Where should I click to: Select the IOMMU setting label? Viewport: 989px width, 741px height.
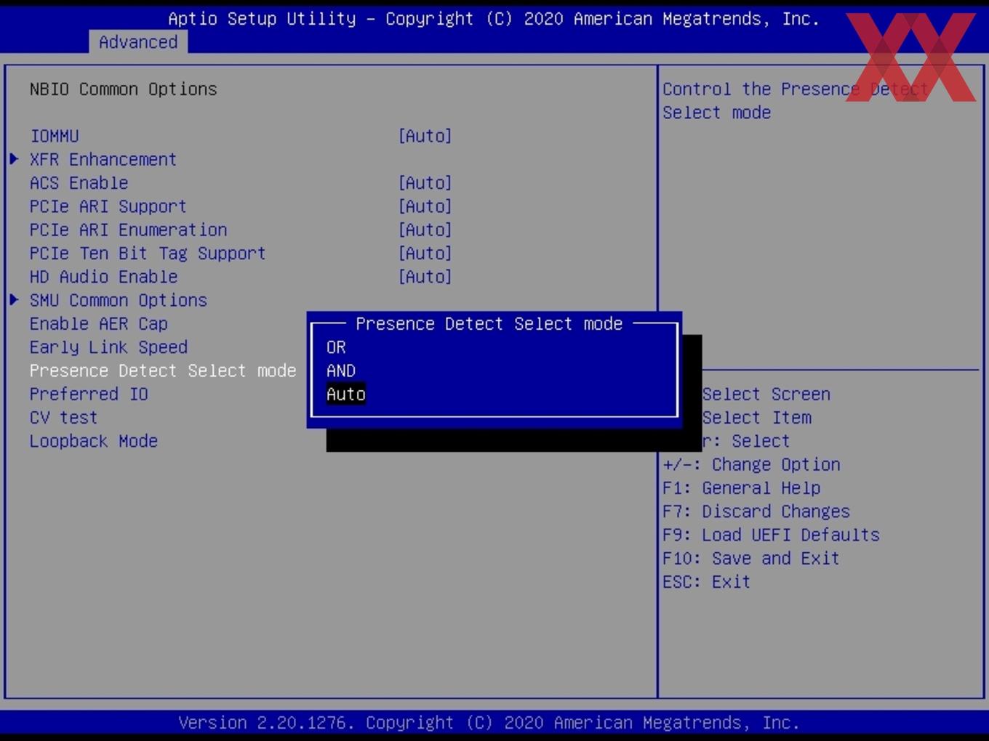[x=55, y=136]
